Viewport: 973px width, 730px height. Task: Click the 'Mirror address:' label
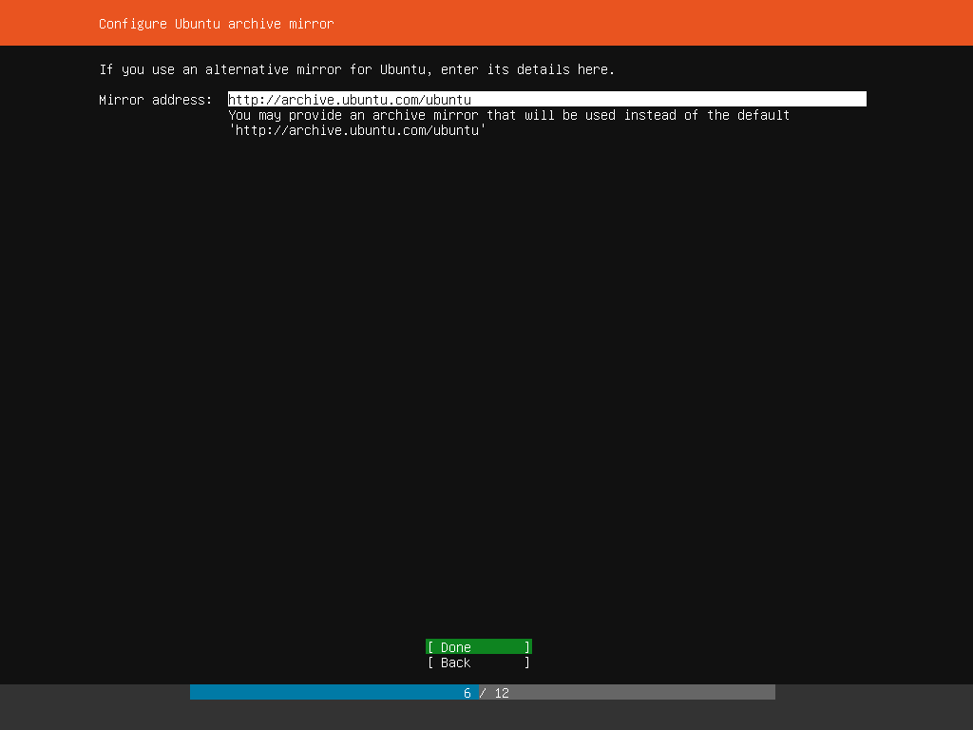point(155,100)
